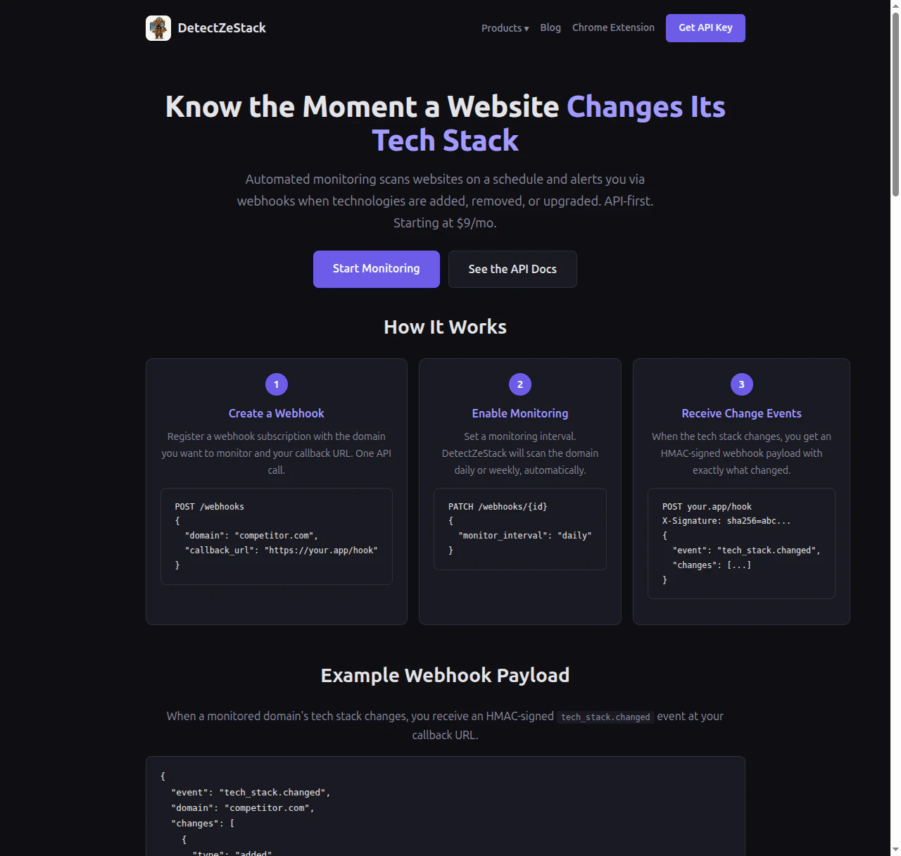901x856 pixels.
Task: Select the POST /webhooks code block
Action: point(276,536)
